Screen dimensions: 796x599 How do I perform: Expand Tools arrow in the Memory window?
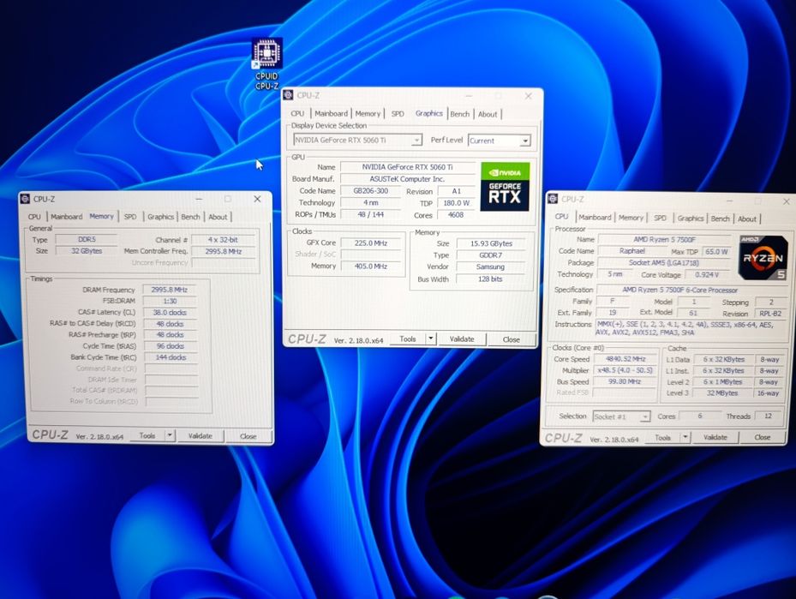[170, 435]
